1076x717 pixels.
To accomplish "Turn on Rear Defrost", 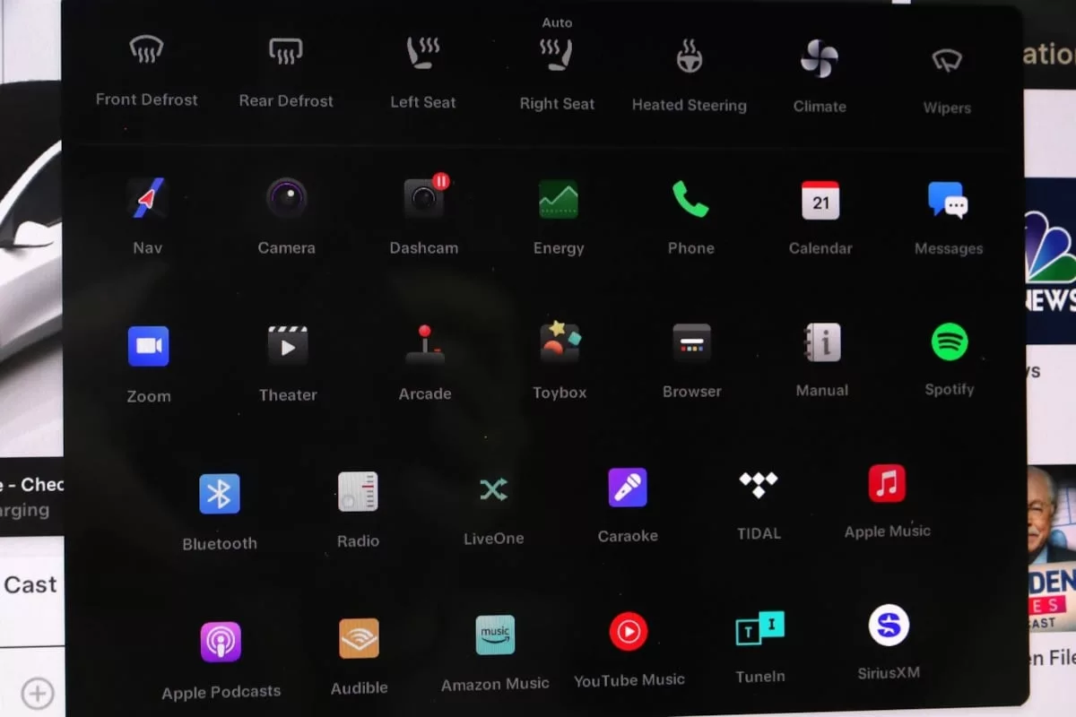I will pyautogui.click(x=285, y=52).
